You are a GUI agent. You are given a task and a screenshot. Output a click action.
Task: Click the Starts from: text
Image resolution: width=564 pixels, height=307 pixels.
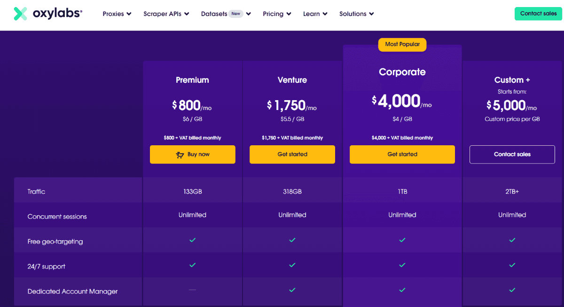(x=512, y=92)
